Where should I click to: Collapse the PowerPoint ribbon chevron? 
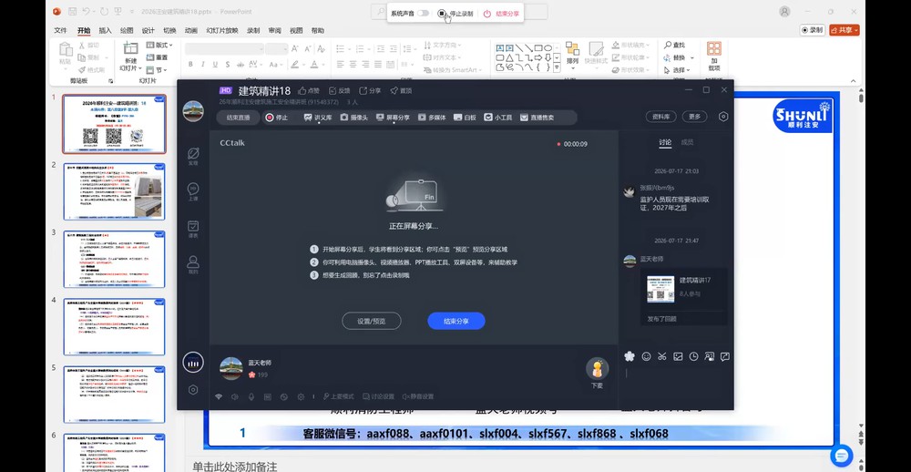tap(853, 81)
